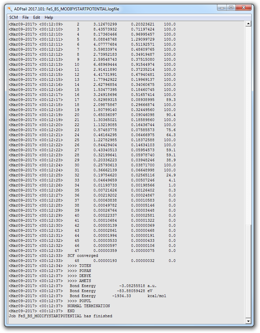Click timestamp <00:12:09> in first row
The width and height of the screenshot is (260, 333).
coord(51,24)
